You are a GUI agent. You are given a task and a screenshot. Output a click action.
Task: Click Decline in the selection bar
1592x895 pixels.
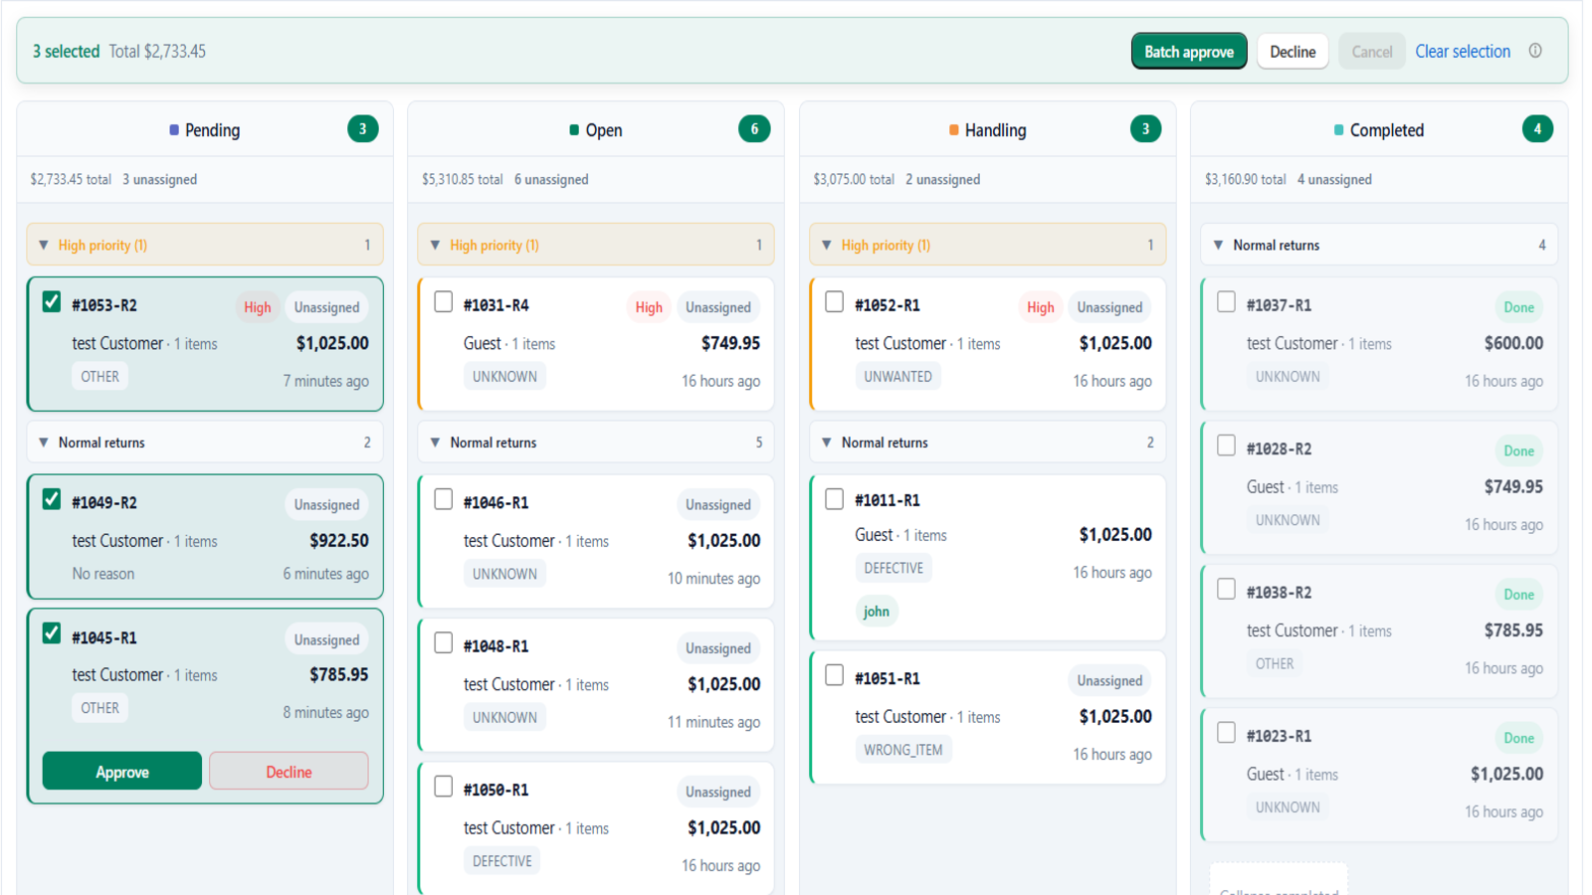pyautogui.click(x=1293, y=52)
